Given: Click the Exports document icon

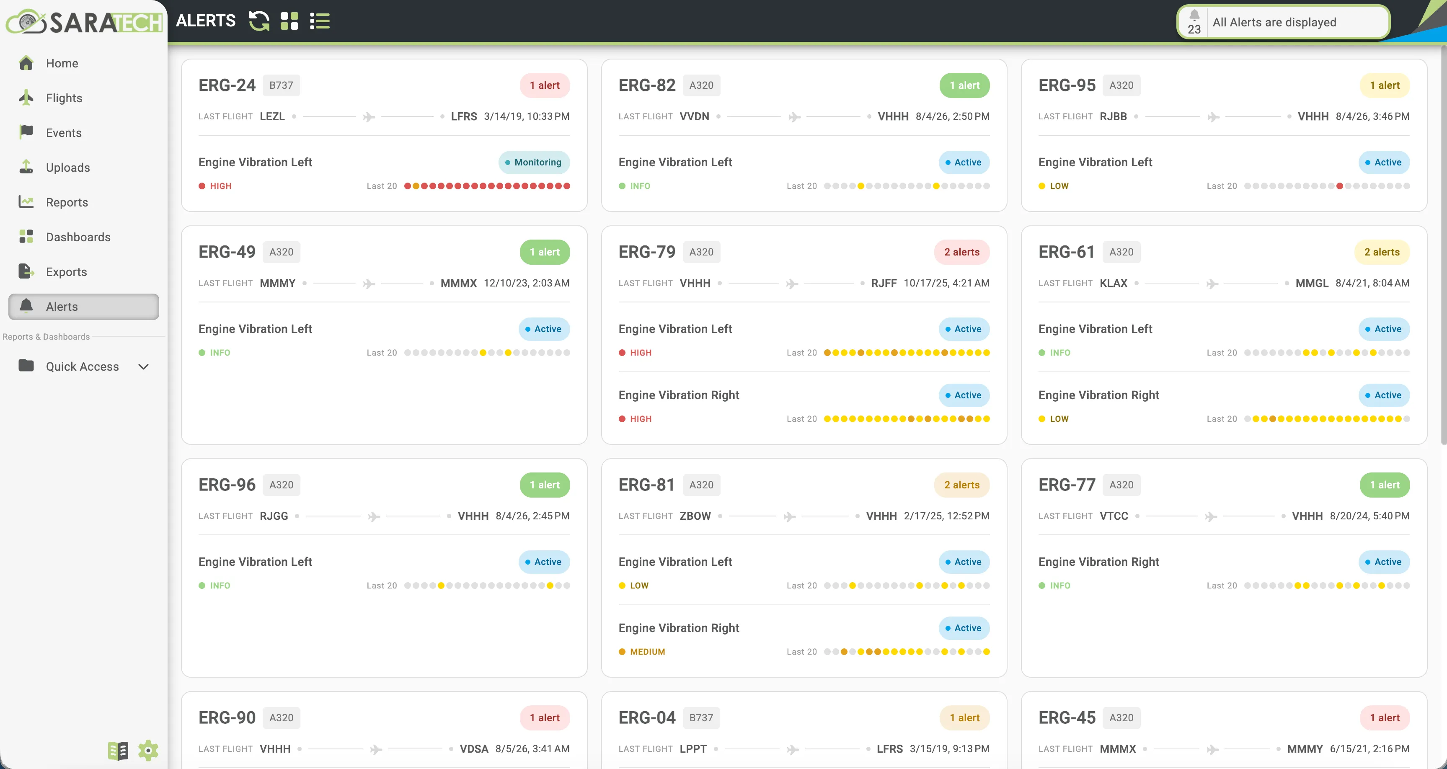Looking at the screenshot, I should click(26, 271).
